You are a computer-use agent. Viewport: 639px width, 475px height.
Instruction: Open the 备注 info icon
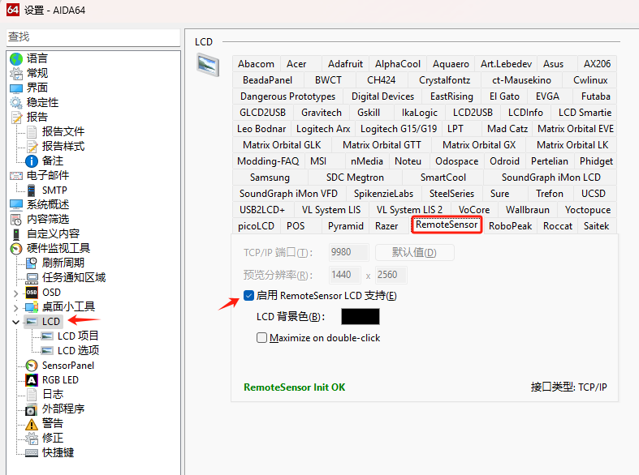(x=32, y=161)
